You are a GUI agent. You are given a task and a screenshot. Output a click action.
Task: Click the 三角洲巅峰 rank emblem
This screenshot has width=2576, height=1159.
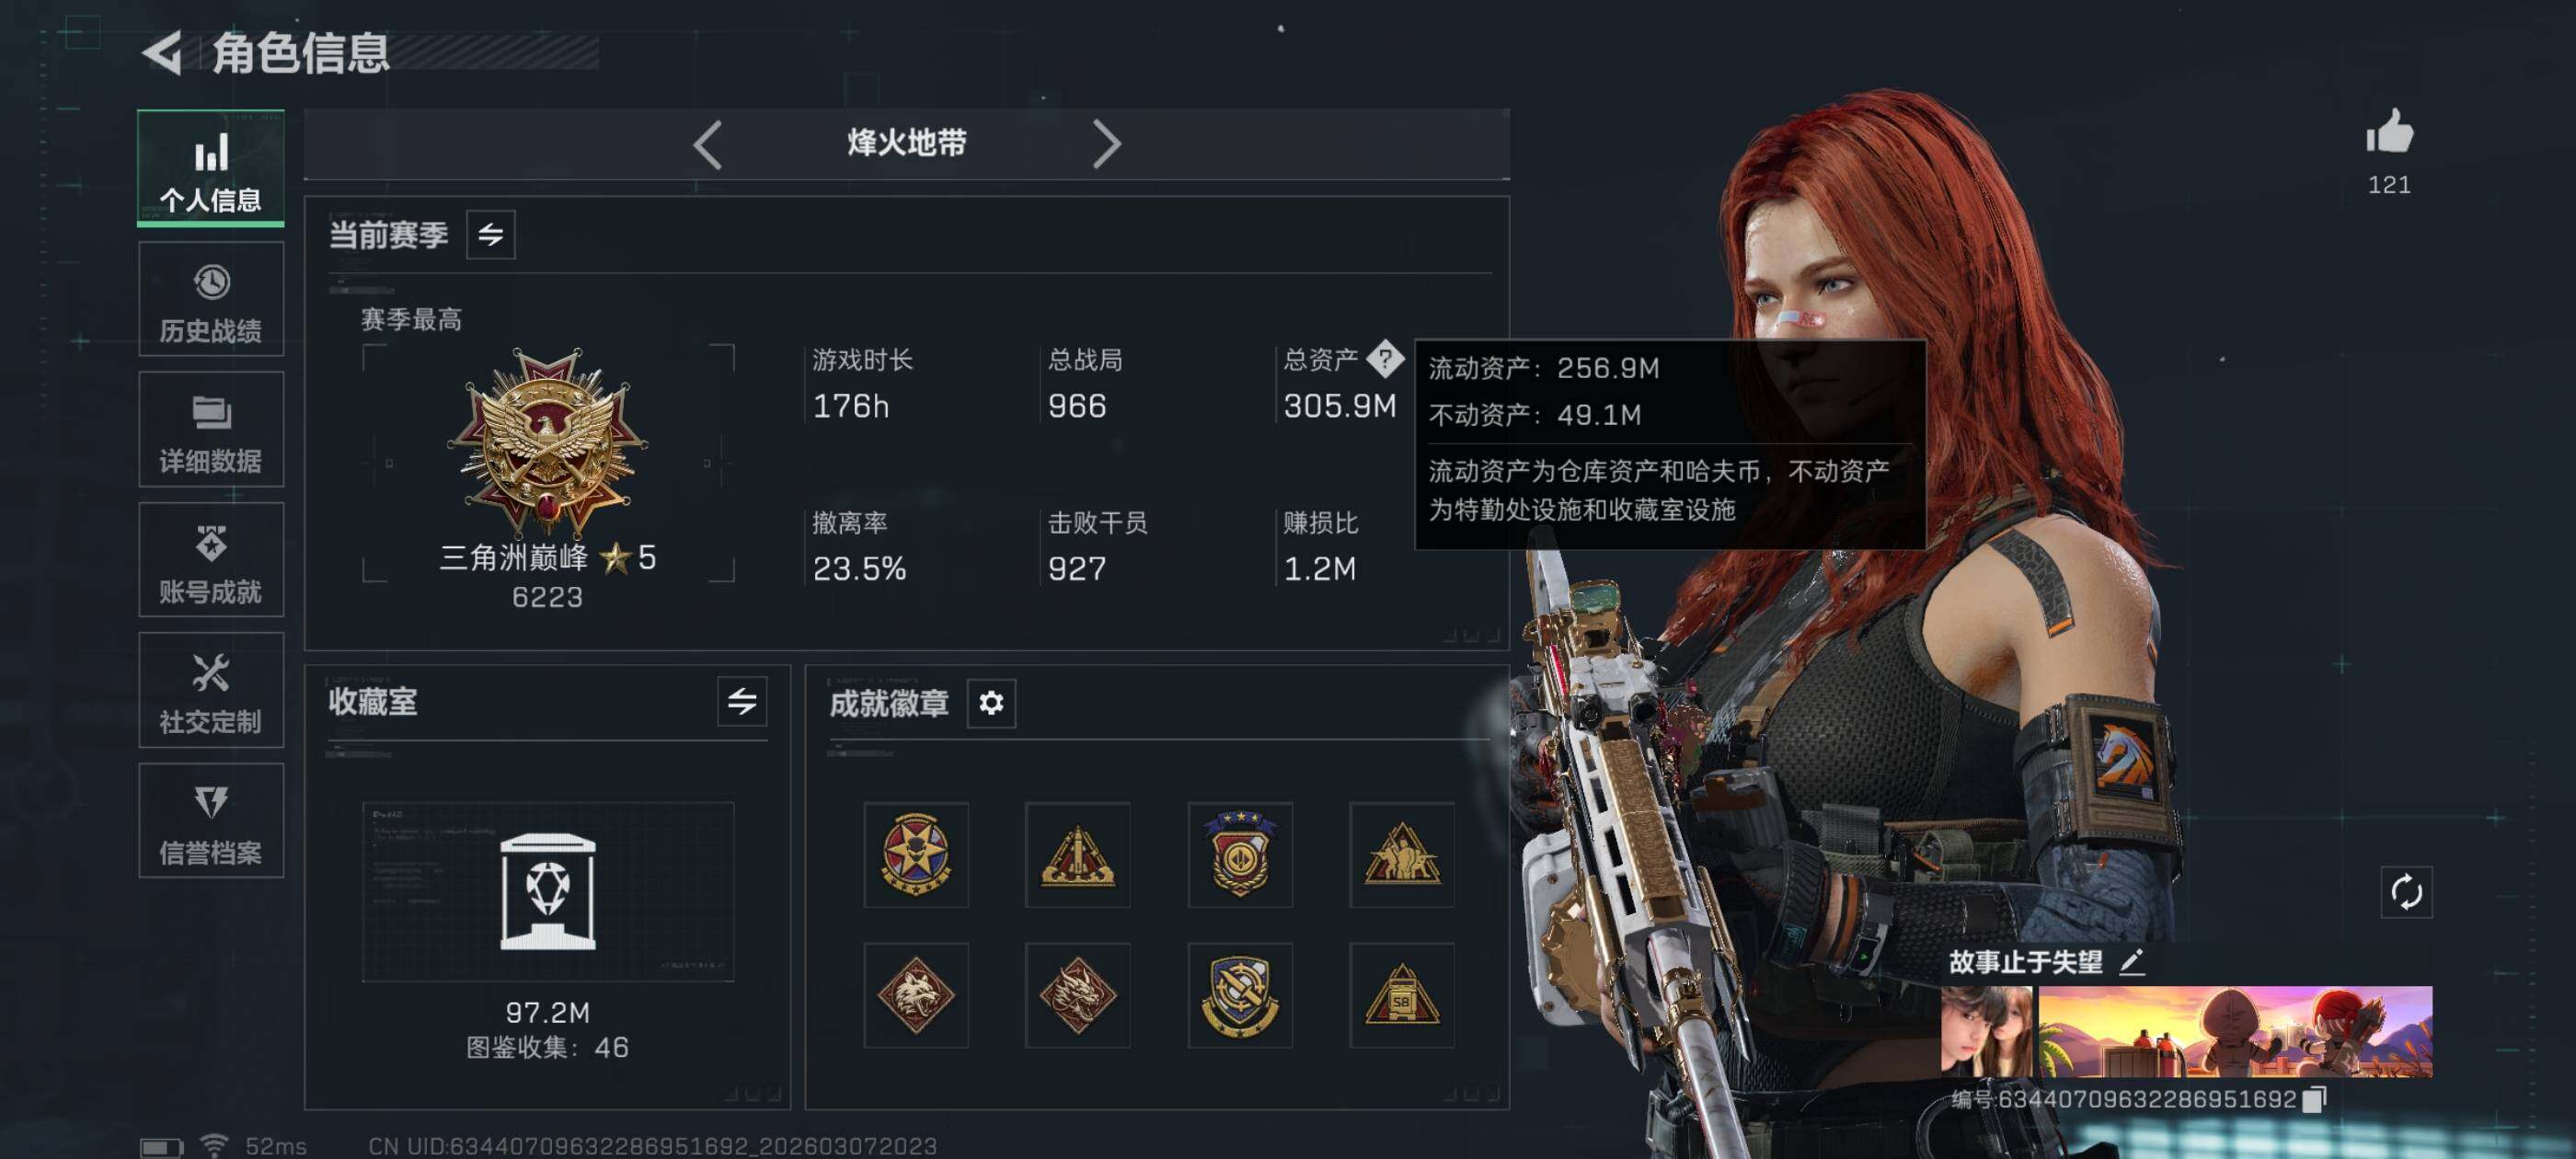click(x=547, y=441)
